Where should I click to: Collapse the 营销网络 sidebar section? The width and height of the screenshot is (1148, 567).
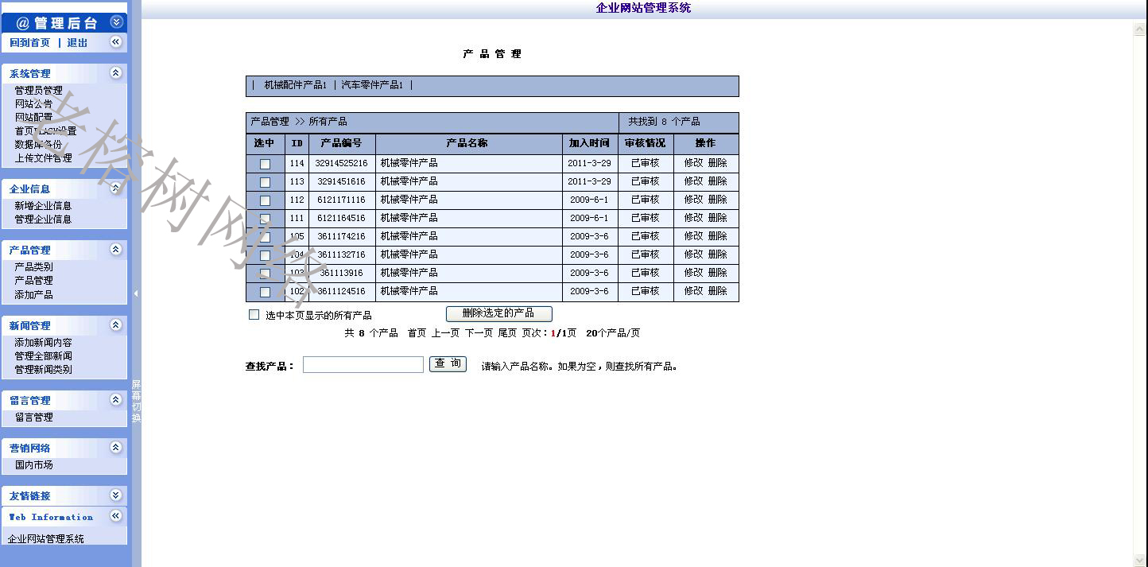click(115, 448)
